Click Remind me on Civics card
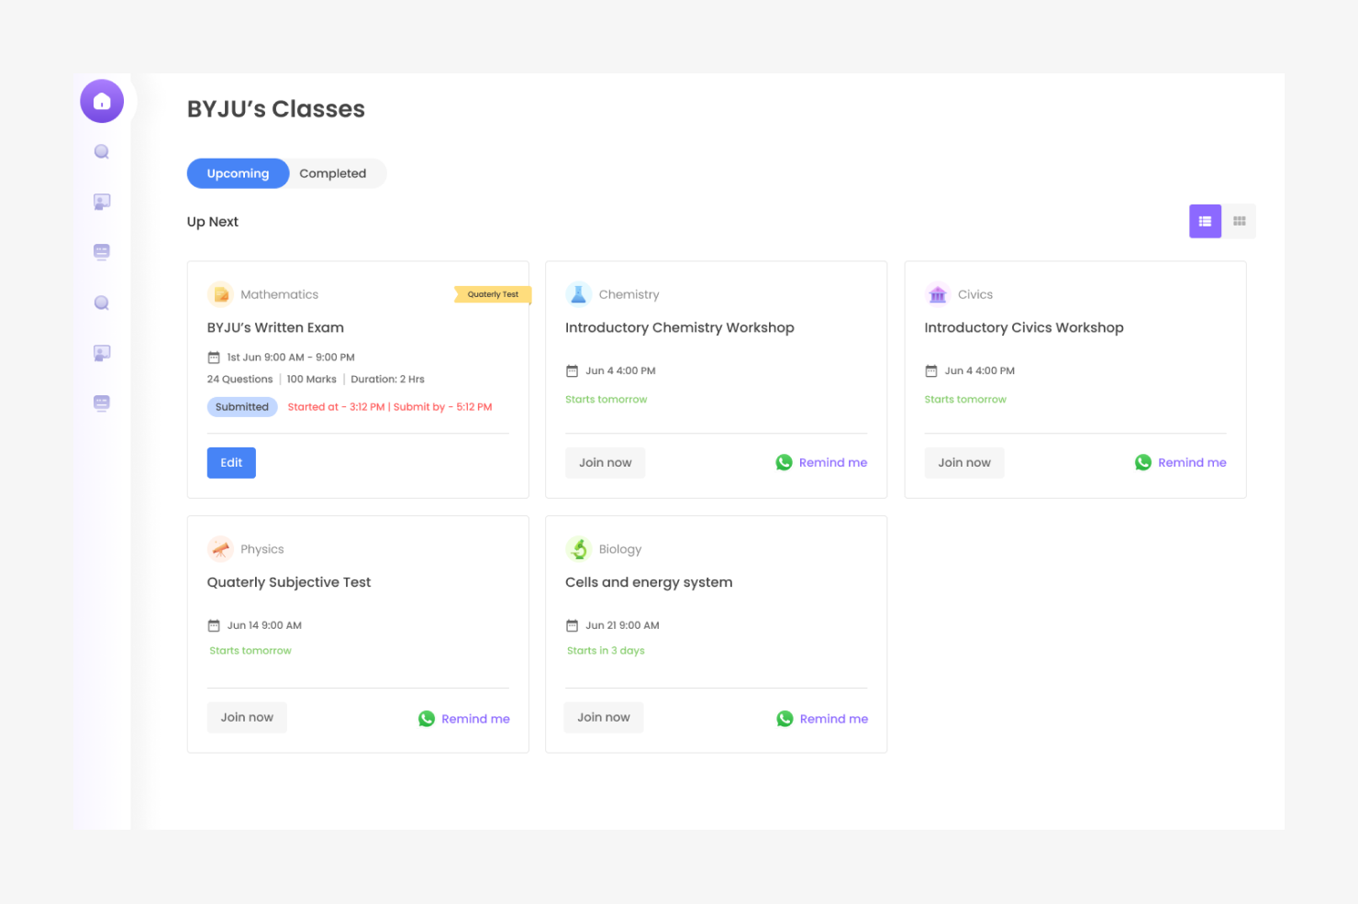The image size is (1358, 904). 1192,463
